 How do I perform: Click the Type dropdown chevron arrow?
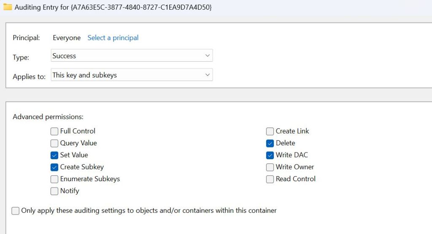point(207,56)
